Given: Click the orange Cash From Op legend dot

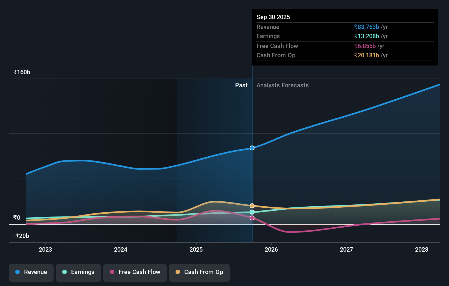Looking at the screenshot, I should [177, 272].
